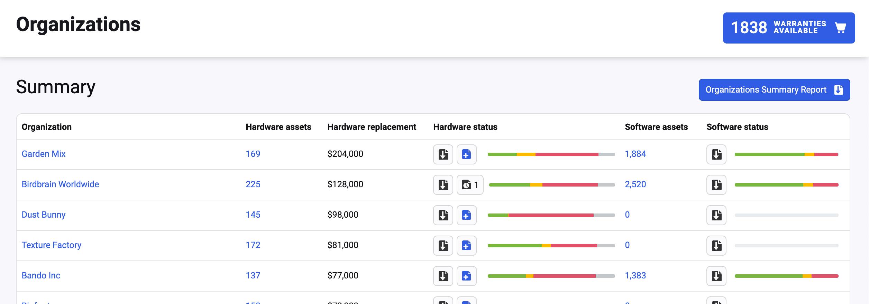869x304 pixels.
Task: Click Dust Bunny hardware status bar
Action: point(551,215)
